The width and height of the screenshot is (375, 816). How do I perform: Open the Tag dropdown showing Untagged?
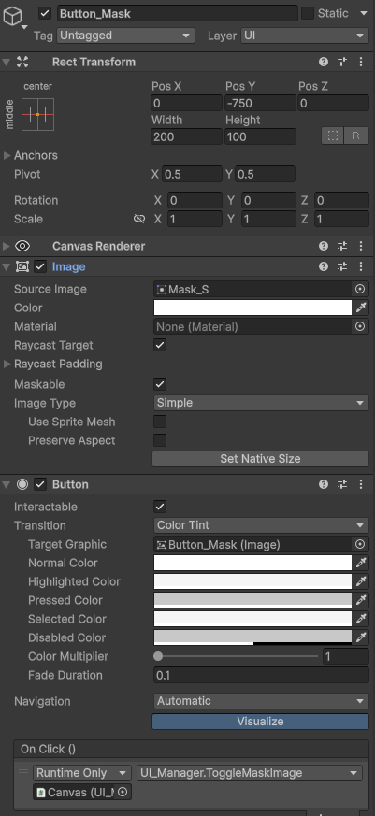pyautogui.click(x=125, y=36)
